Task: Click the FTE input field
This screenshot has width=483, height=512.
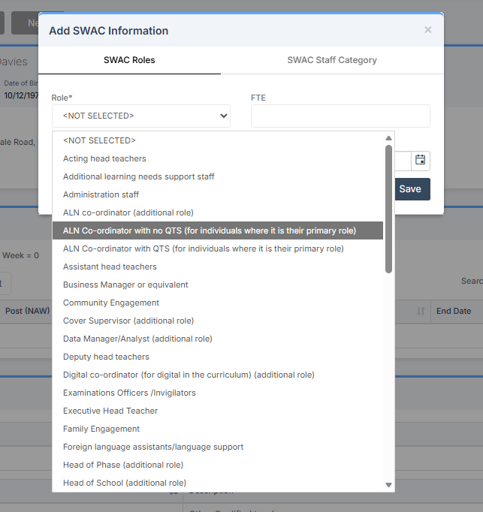Action: pyautogui.click(x=340, y=116)
